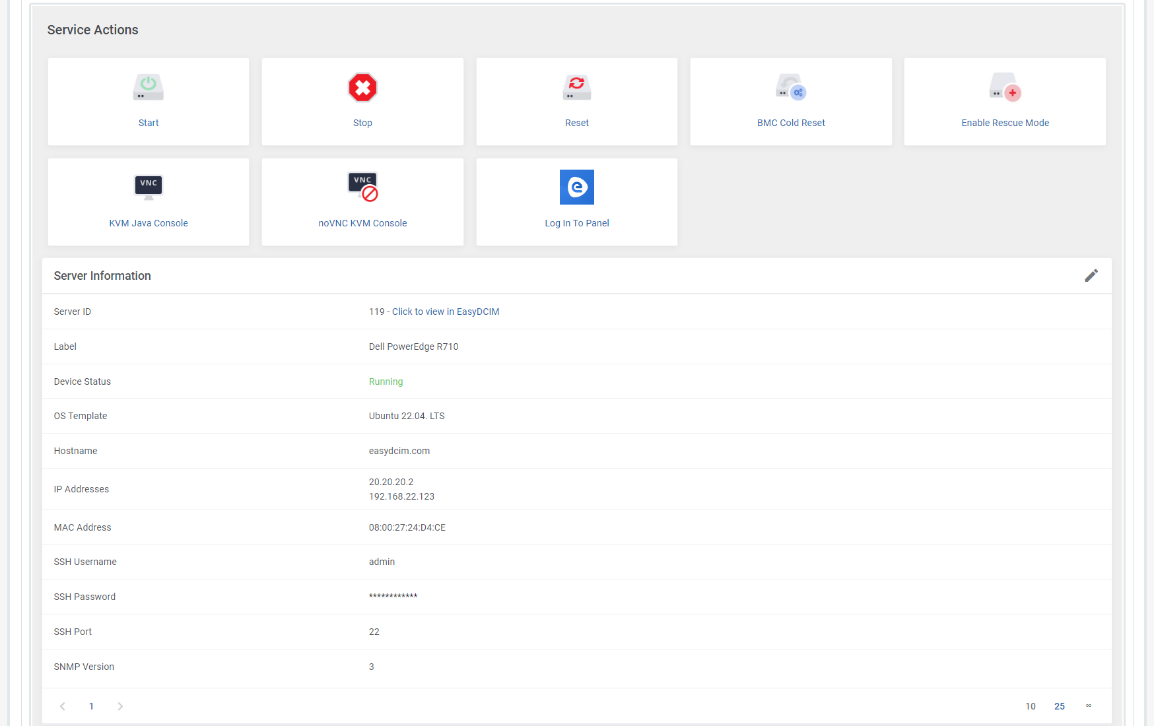Image resolution: width=1154 pixels, height=726 pixels.
Task: Select the Reset action icon
Action: tap(576, 87)
